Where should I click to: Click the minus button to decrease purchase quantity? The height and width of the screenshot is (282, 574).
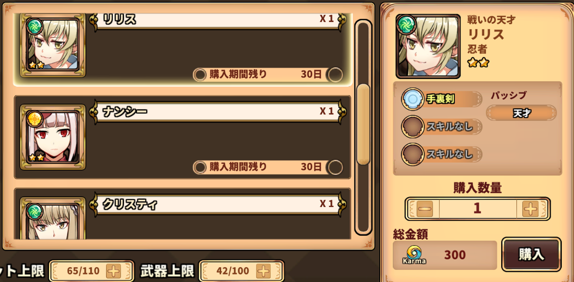click(425, 209)
